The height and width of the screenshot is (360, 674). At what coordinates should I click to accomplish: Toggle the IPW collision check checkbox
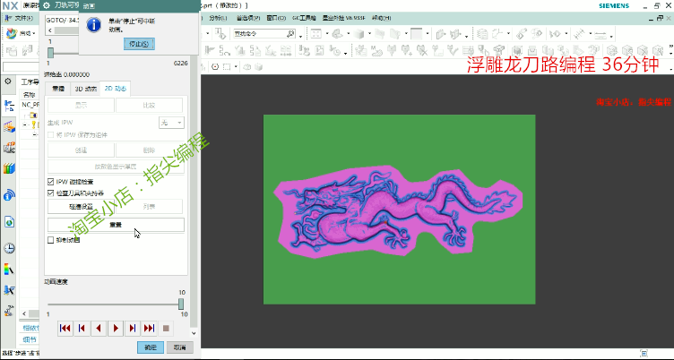tap(50, 181)
